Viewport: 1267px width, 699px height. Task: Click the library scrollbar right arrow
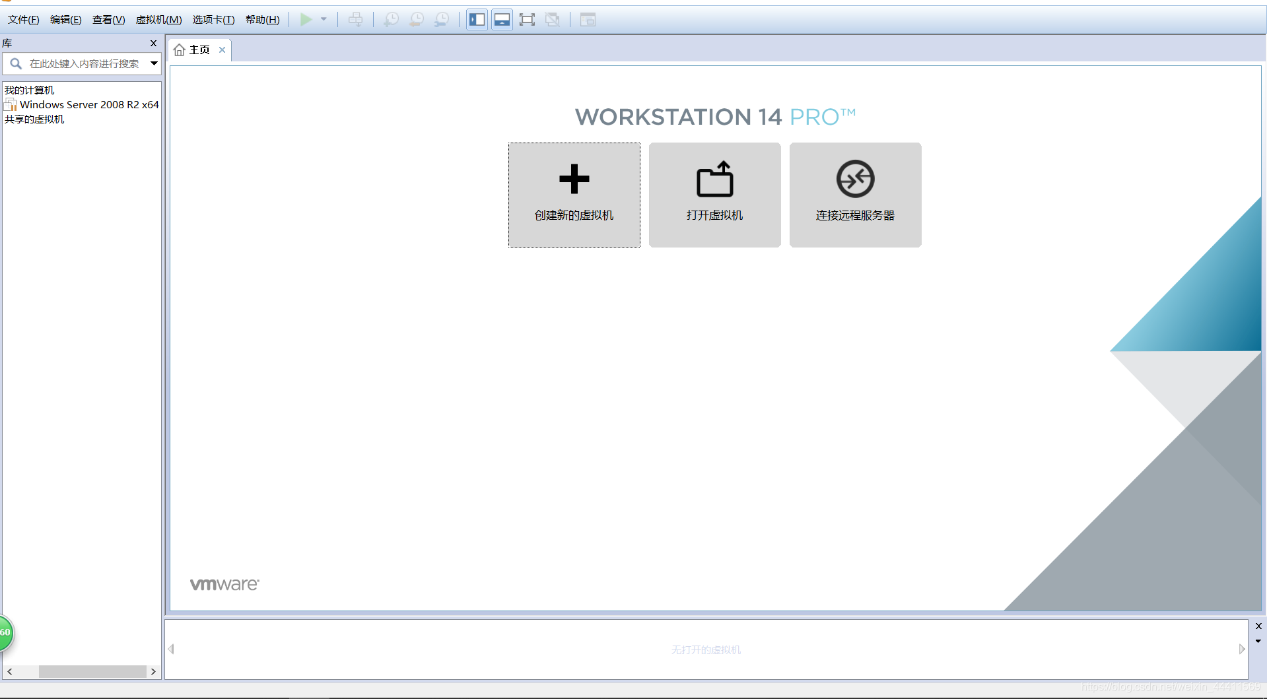coord(153,671)
